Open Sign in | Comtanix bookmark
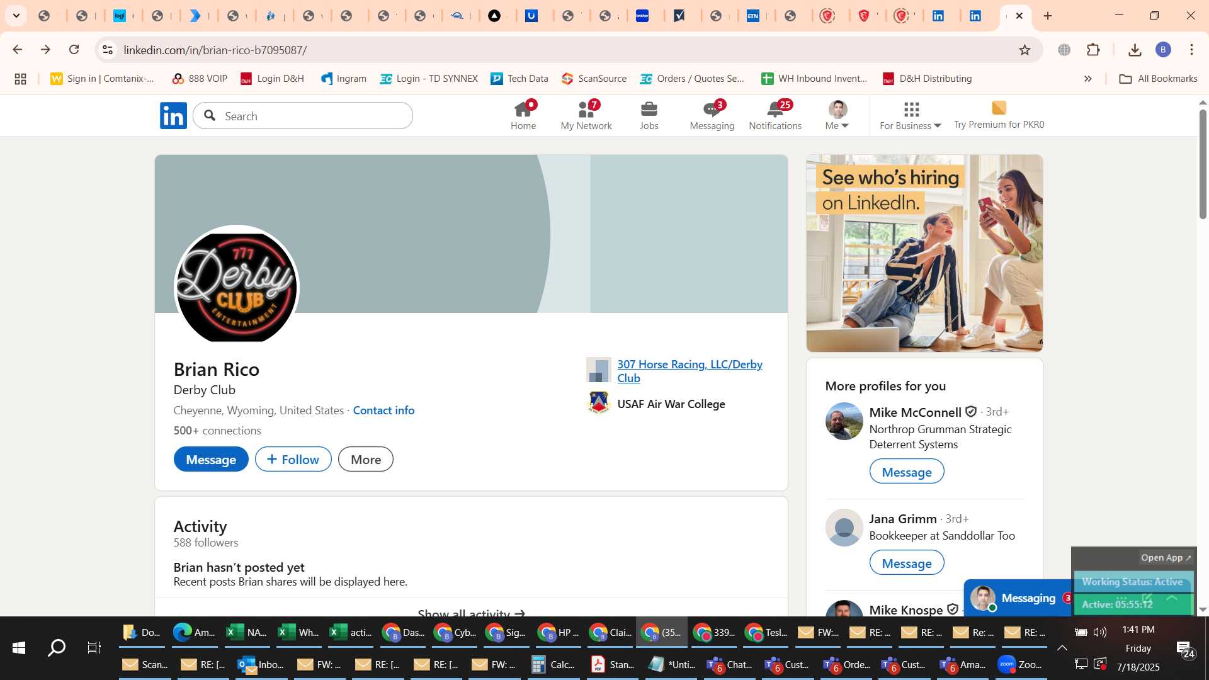 coord(102,79)
